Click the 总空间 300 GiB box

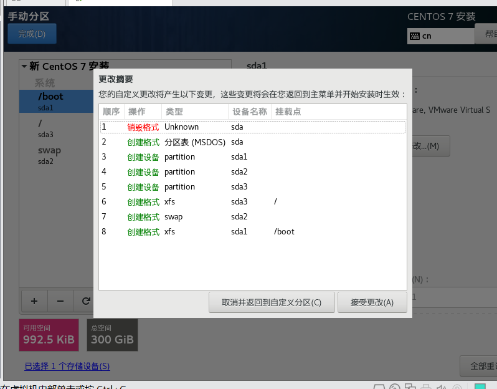pyautogui.click(x=112, y=335)
